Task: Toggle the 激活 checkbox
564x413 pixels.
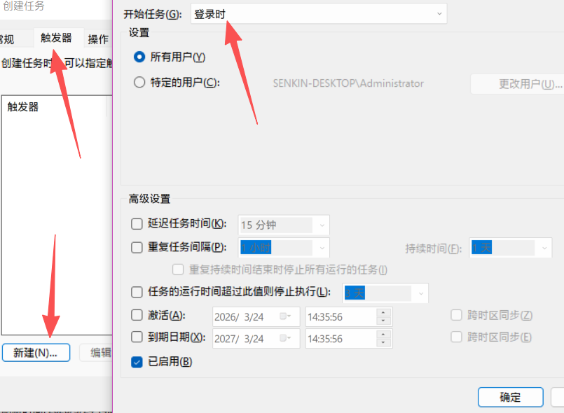Action: coord(137,316)
